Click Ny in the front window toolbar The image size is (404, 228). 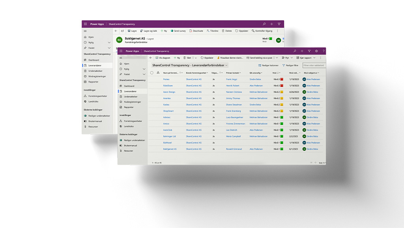click(177, 58)
